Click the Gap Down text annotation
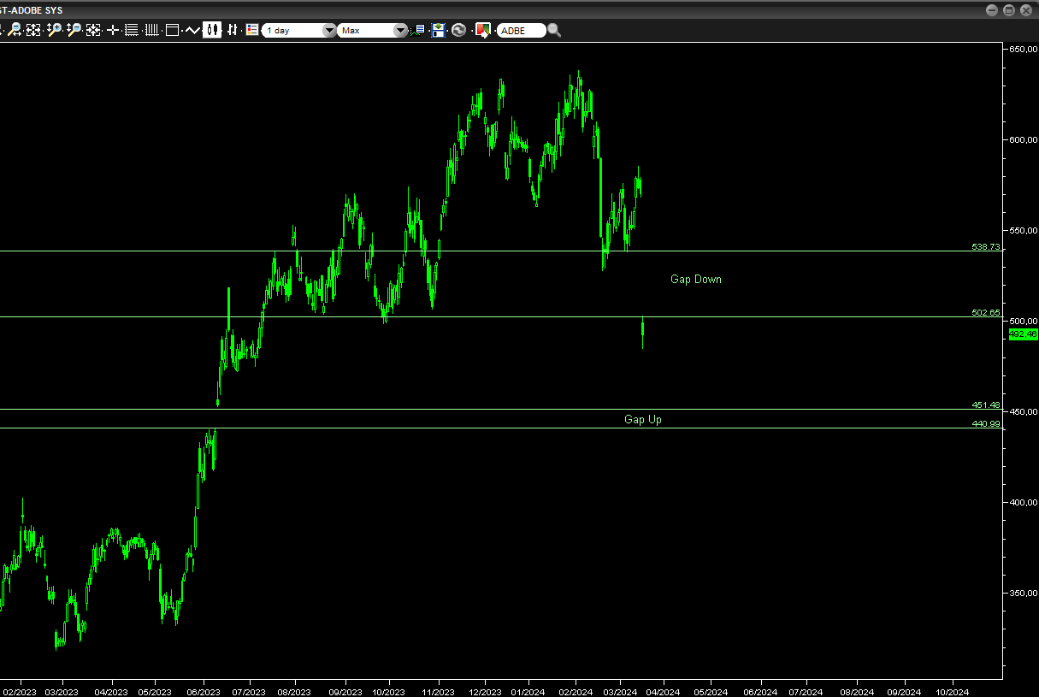1039x697 pixels. pos(695,279)
